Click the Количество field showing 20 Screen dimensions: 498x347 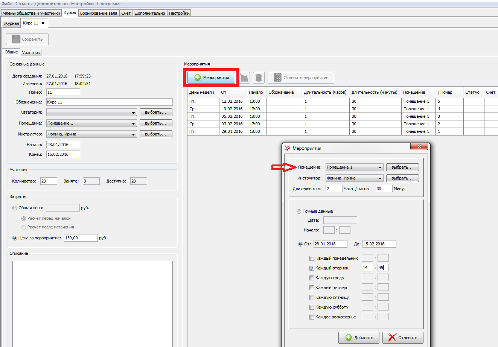(49, 181)
